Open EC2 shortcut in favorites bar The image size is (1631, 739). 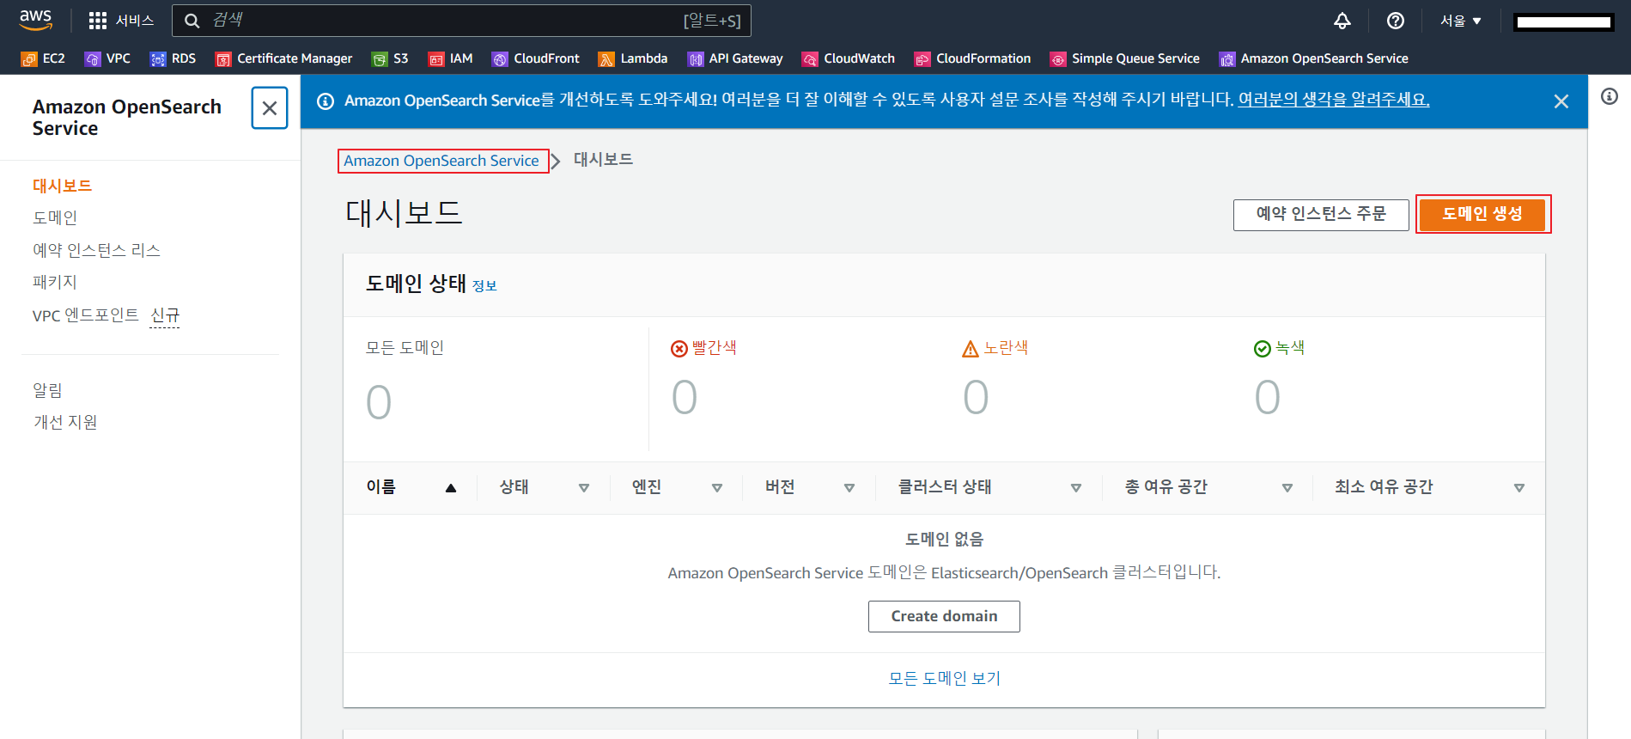click(x=43, y=58)
